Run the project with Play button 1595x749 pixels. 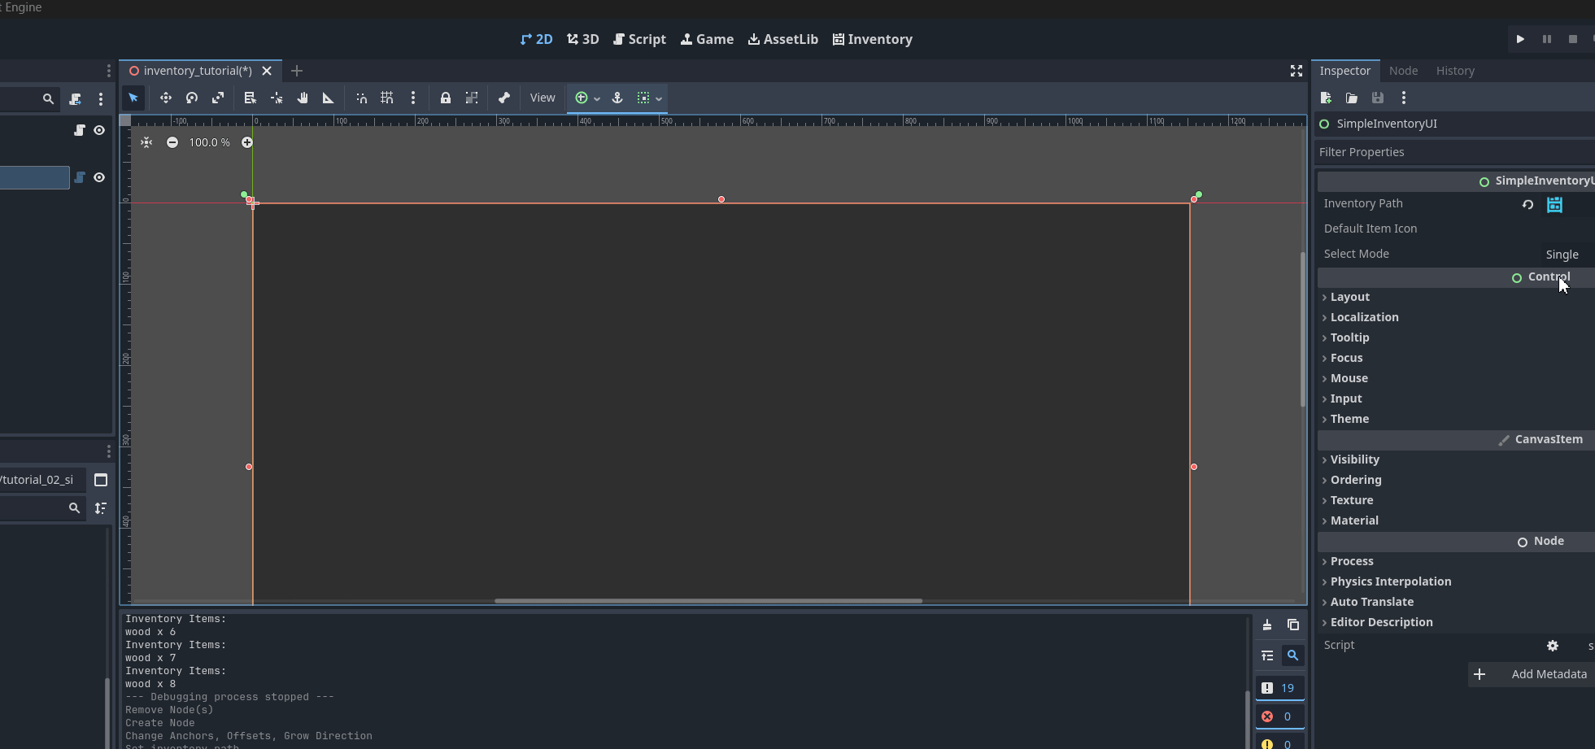coord(1520,39)
